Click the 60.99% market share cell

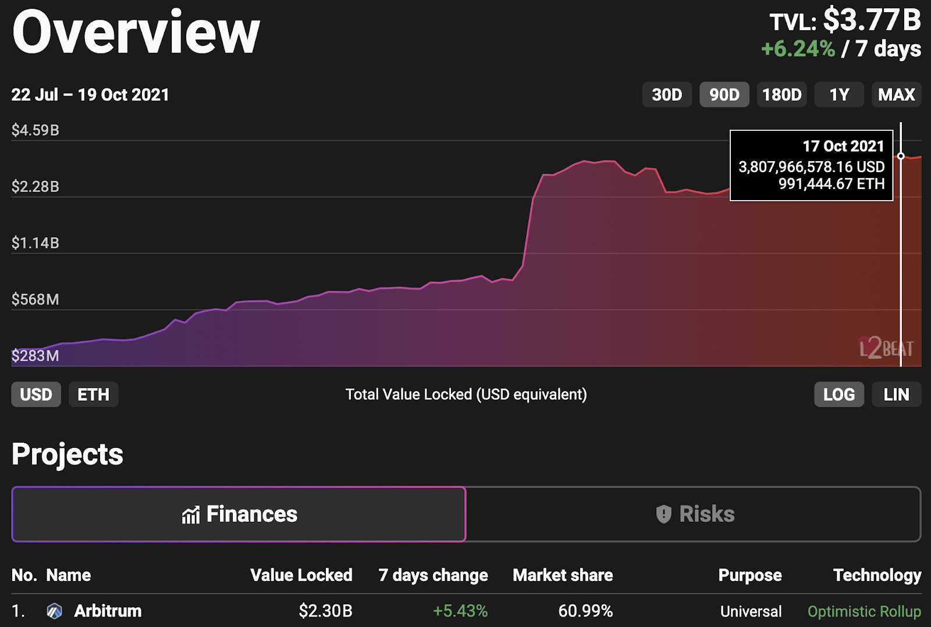(585, 611)
